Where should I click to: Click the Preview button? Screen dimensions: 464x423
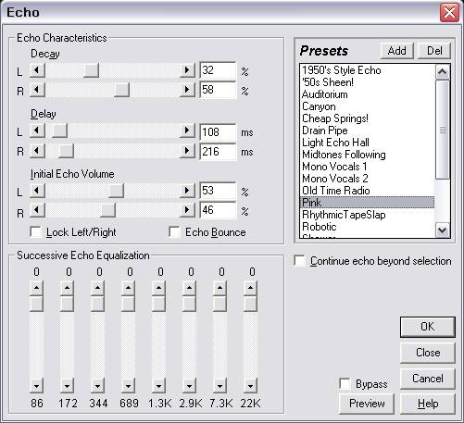367,404
